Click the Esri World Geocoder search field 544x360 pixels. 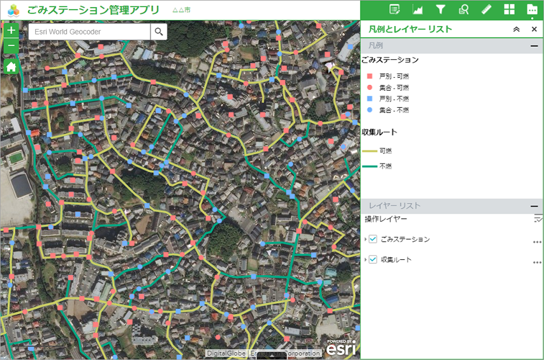pos(89,32)
